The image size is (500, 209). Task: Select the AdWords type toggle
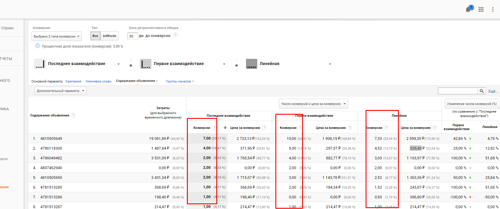click(x=109, y=36)
